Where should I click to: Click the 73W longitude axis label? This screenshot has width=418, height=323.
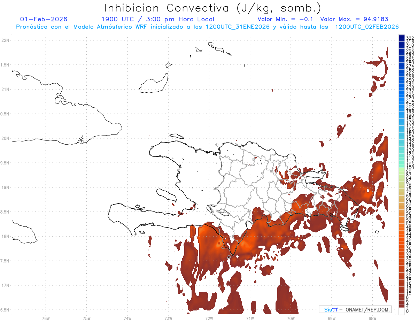[x=168, y=318]
